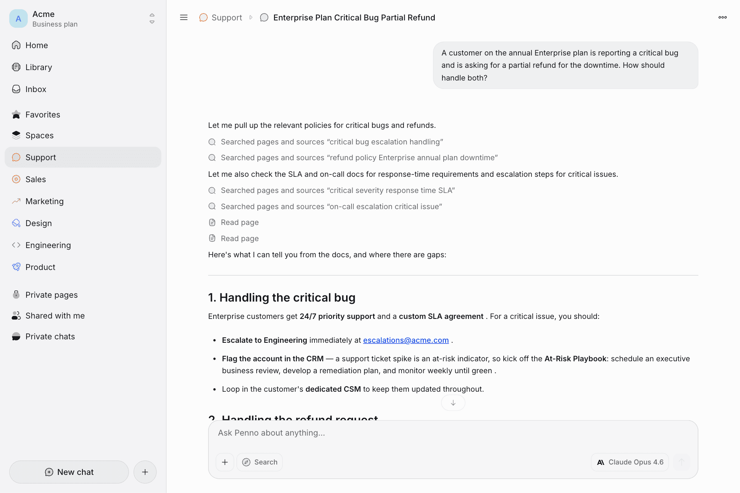Image resolution: width=740 pixels, height=493 pixels.
Task: Click the send message arrow button
Action: click(x=681, y=462)
